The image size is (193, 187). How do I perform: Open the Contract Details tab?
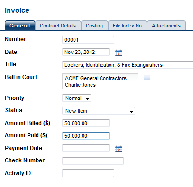[58, 26]
